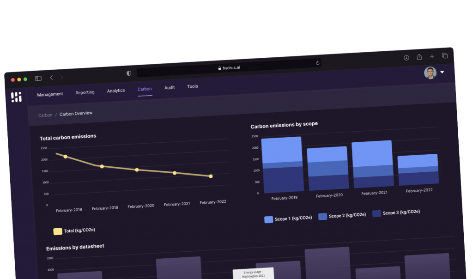
Task: Click the February-2021 line chart data point
Action: tap(175, 173)
